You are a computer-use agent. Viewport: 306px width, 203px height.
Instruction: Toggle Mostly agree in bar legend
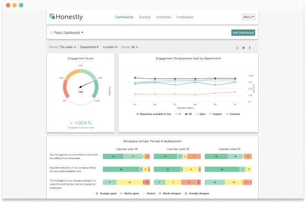(x=130, y=194)
